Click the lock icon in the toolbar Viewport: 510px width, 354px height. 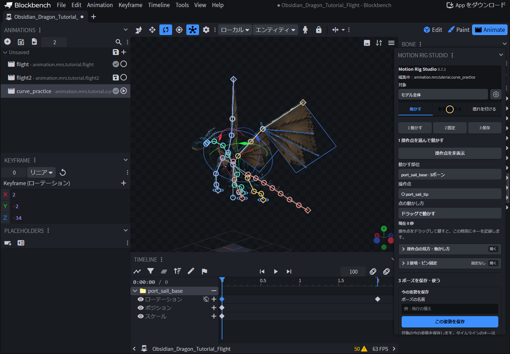pos(319,30)
